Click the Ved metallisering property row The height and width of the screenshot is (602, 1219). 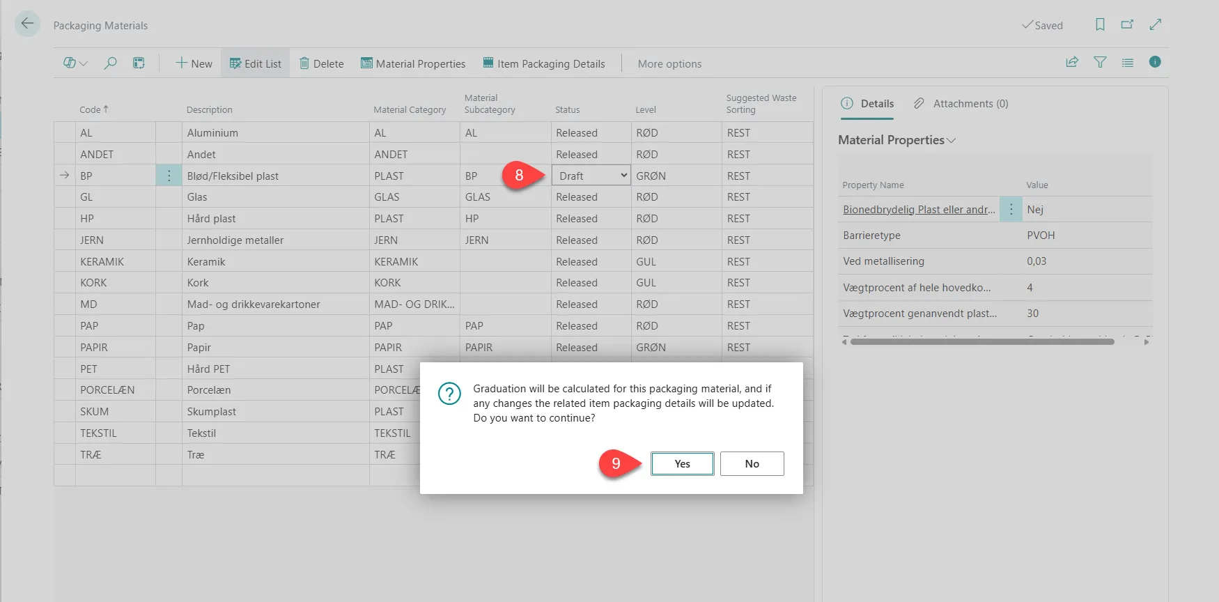coord(995,261)
